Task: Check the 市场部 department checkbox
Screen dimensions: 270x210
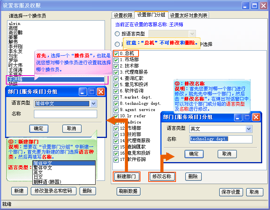Action: (x=116, y=60)
